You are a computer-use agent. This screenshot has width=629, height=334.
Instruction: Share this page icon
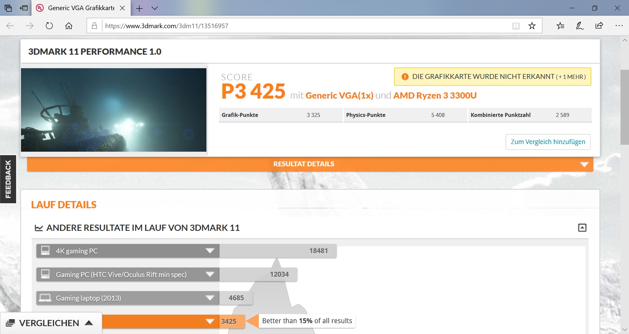599,26
